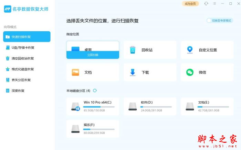Click the 自定义位置 map pin icon
This screenshot has width=241, height=150.
(x=190, y=50)
